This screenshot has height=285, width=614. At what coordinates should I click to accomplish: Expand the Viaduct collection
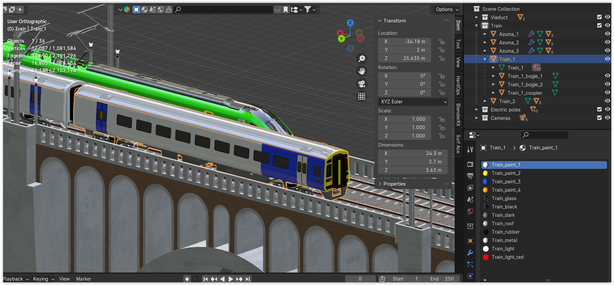coord(476,17)
